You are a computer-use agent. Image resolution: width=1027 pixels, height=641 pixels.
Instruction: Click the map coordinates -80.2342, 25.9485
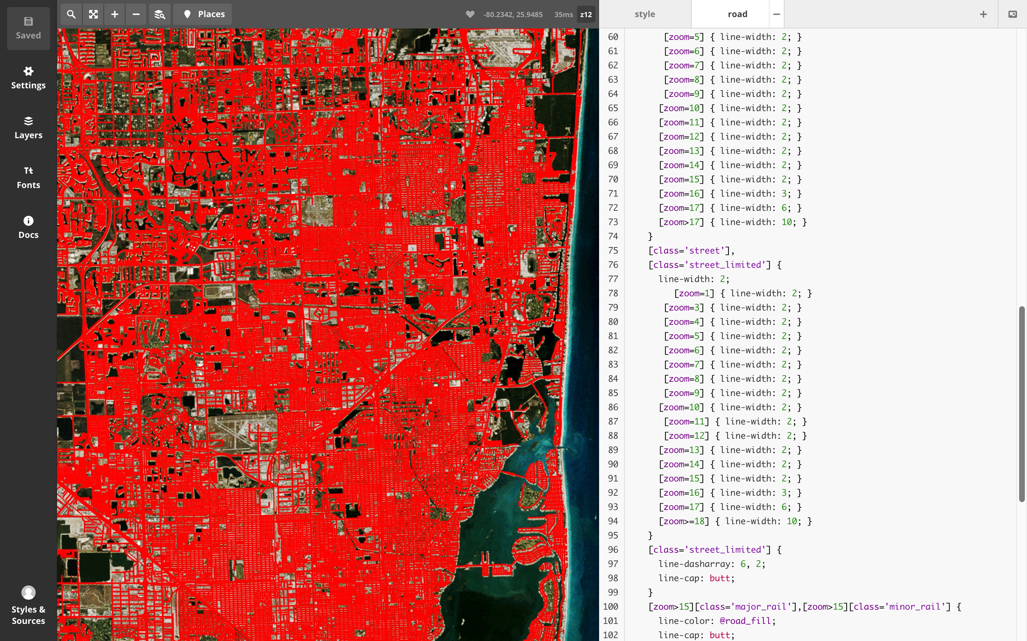[x=513, y=14]
